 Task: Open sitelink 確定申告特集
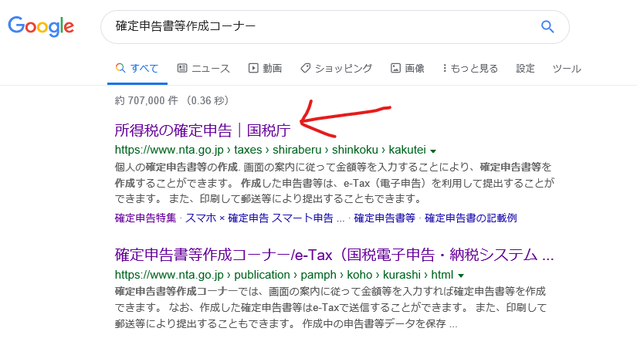click(145, 218)
